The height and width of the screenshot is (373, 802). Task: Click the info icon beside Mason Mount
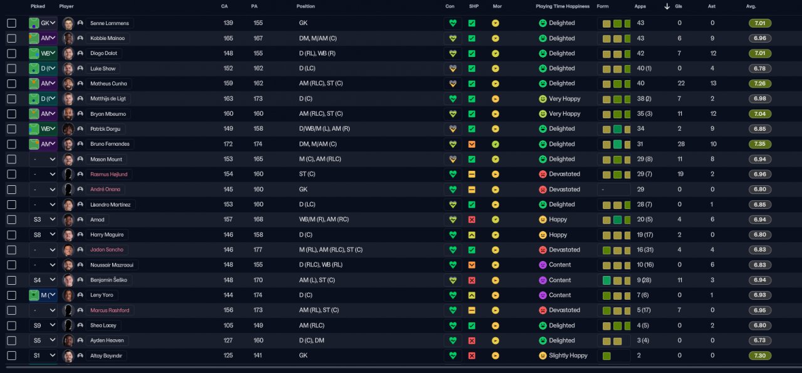click(x=80, y=159)
